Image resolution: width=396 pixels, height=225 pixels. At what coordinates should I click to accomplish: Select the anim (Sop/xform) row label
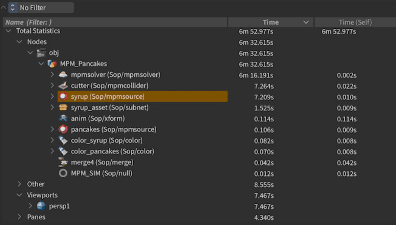pyautogui.click(x=98, y=119)
